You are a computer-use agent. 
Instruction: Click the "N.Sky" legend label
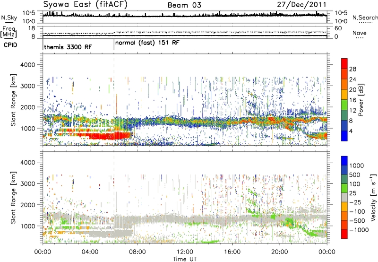pyautogui.click(x=9, y=17)
